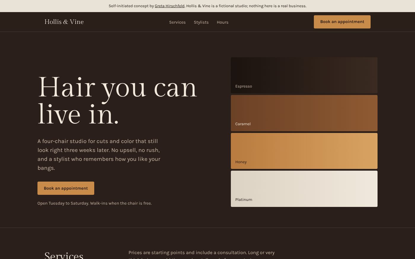Click the 'A four-chair studio' paragraph
415x259 pixels.
(x=99, y=155)
